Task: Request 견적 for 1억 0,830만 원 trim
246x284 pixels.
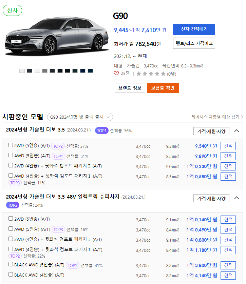Action: [x=228, y=240]
